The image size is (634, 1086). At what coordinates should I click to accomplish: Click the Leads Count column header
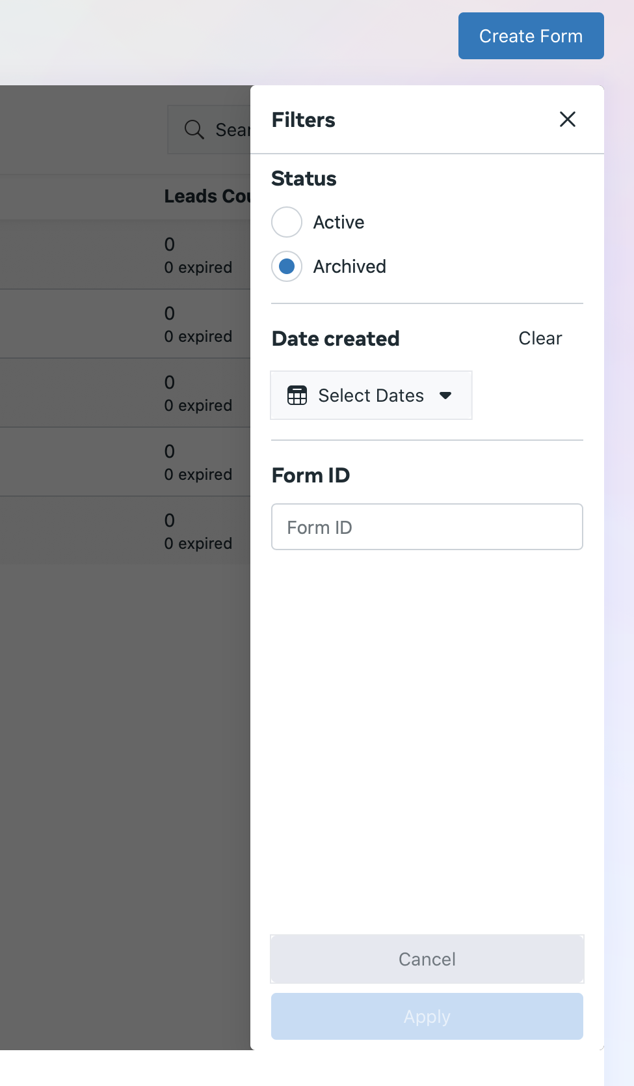tap(207, 196)
